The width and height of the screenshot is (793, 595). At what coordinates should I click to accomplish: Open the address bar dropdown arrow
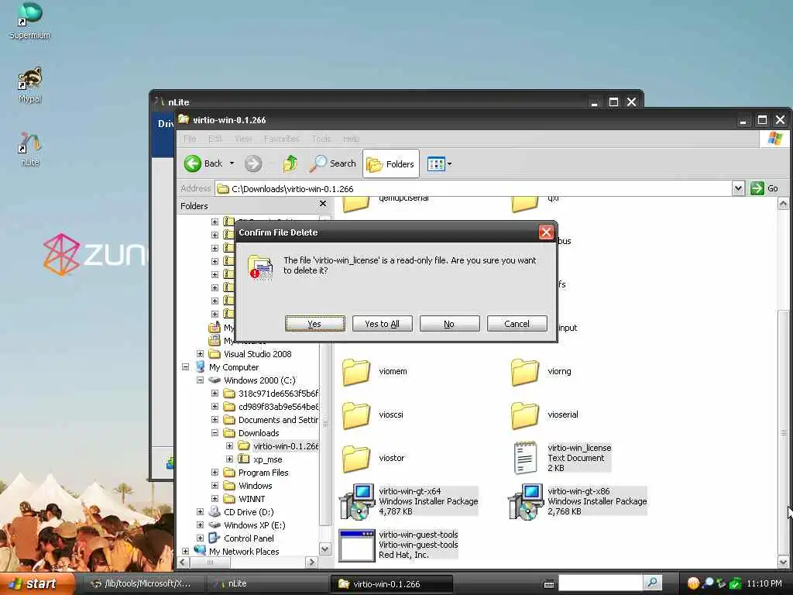click(738, 189)
